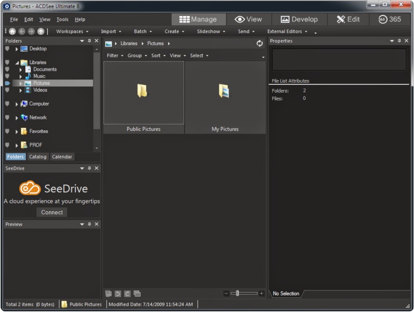414x312 pixels.
Task: Open the Workspaces dropdown
Action: click(72, 31)
